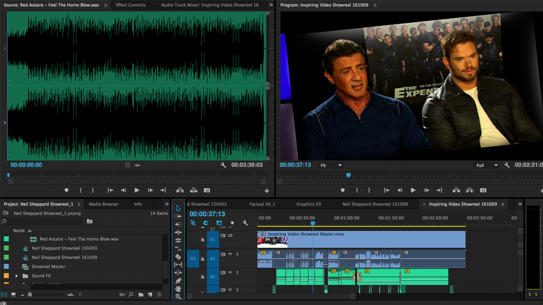Export frame from Source monitor camera icon
The height and width of the screenshot is (305, 543).
pyautogui.click(x=207, y=190)
